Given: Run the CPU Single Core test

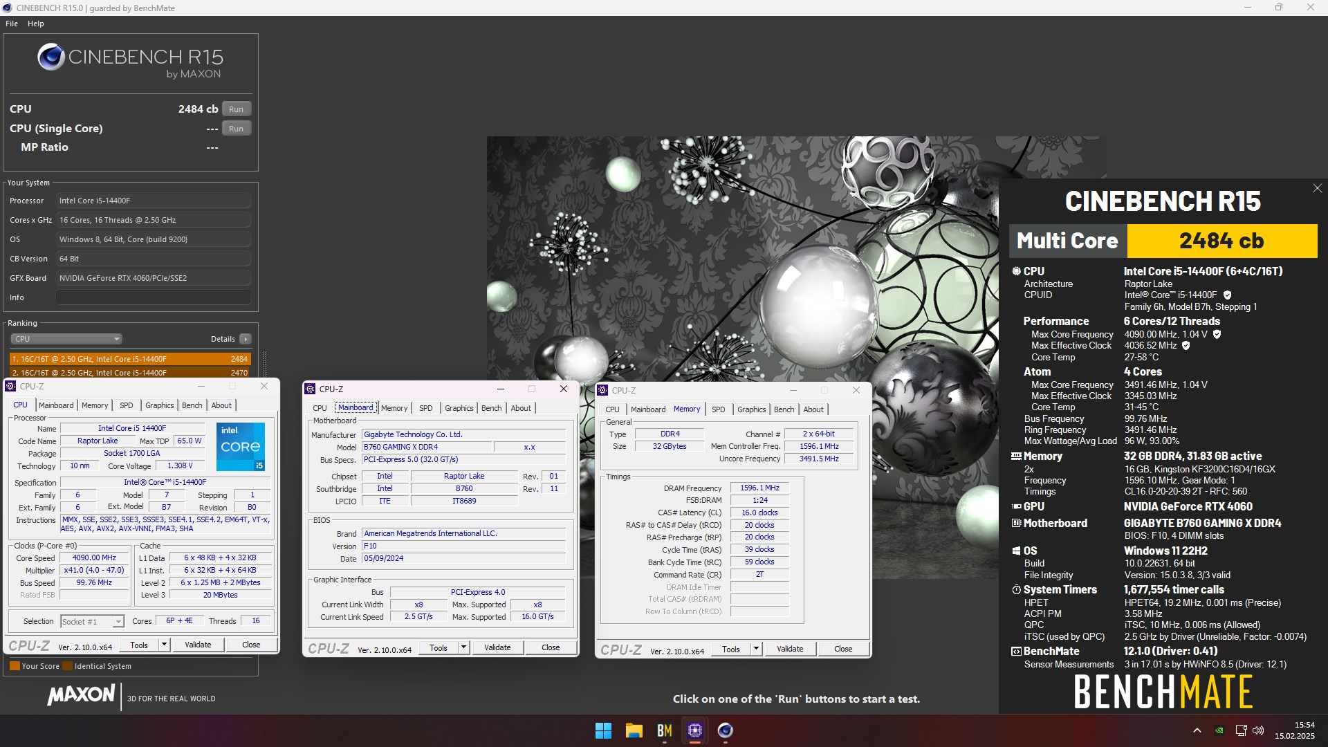Looking at the screenshot, I should tap(236, 129).
